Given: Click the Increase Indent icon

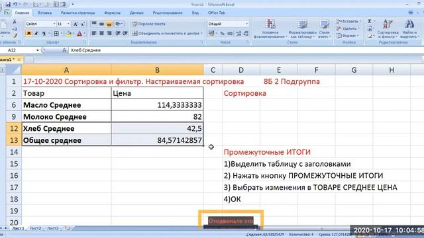Looking at the screenshot, I should [125, 33].
